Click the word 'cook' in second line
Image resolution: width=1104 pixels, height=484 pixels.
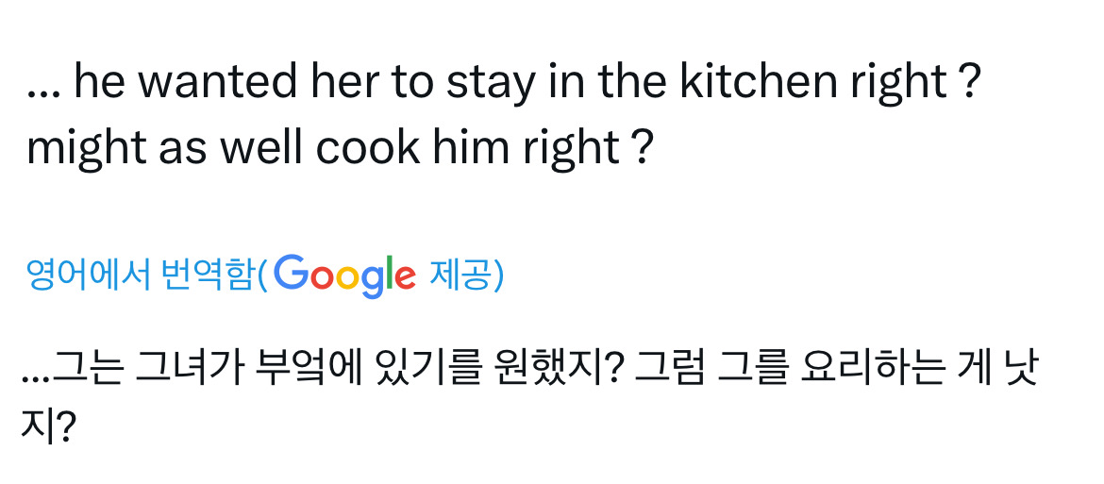pos(367,148)
